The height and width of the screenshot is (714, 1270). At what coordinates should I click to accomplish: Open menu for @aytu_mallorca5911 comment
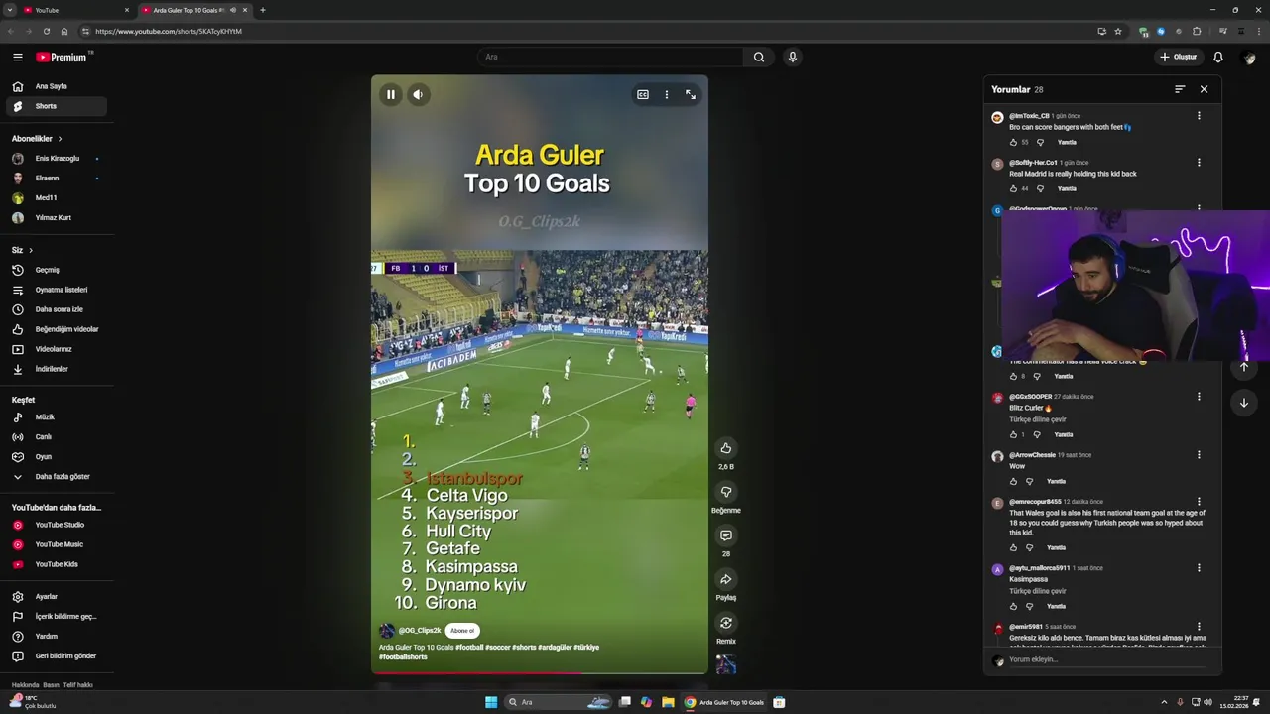[x=1199, y=568]
